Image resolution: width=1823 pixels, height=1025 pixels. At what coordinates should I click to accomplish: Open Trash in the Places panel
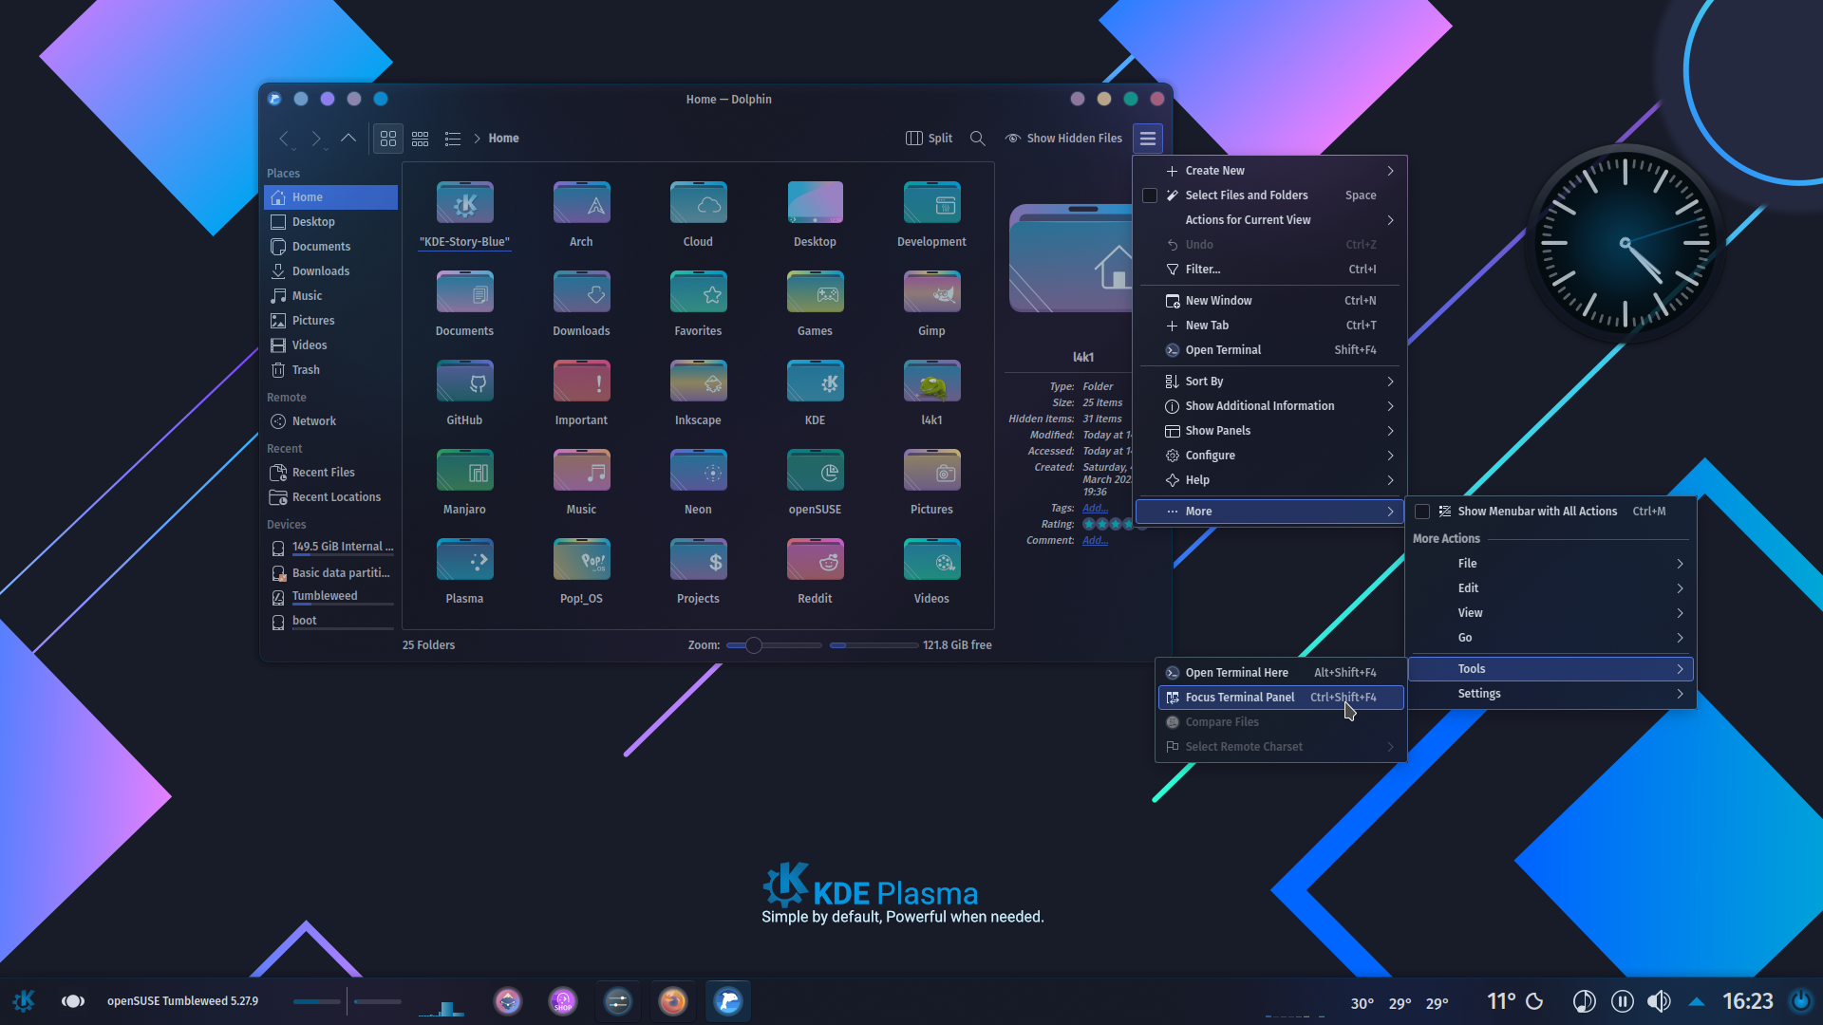330,370
